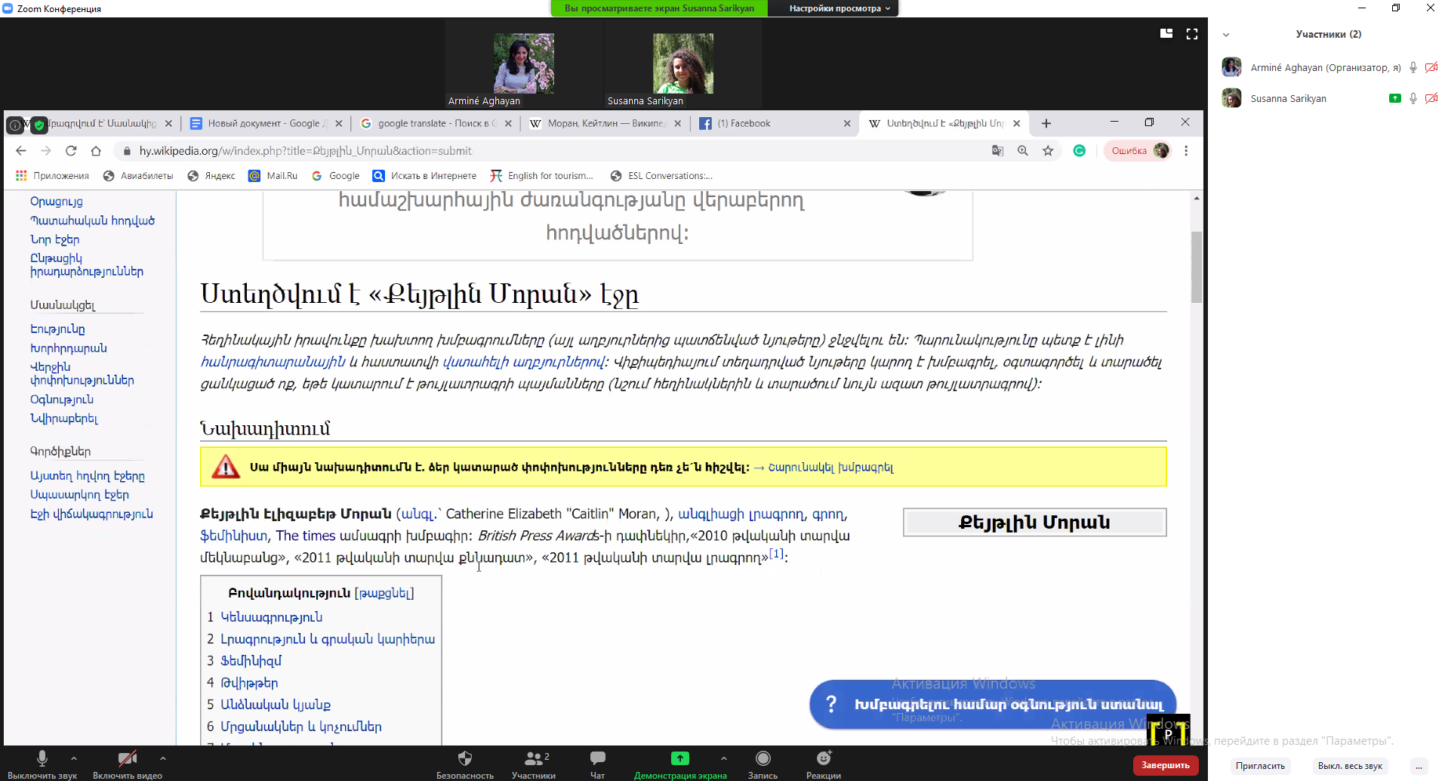Open view settings (Настройки просмотра) dropdown

tap(840, 8)
